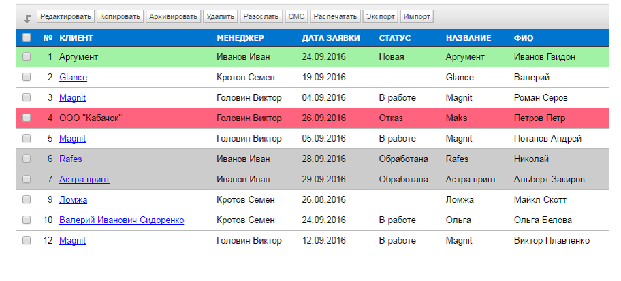621x281 pixels.
Task: Select the checkbox for ООО "Кабачок"
Action: [27, 118]
